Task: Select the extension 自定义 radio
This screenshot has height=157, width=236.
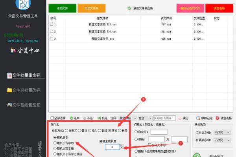Action: [136, 131]
